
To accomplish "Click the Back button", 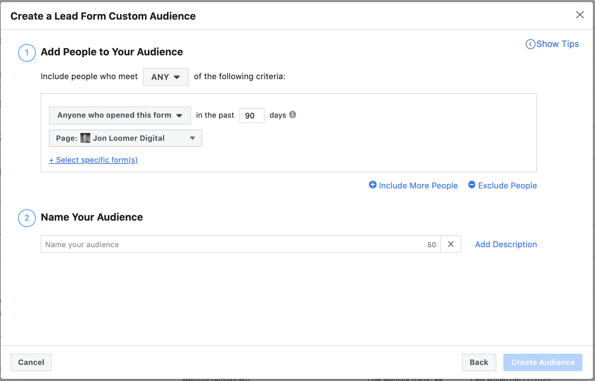I will [x=479, y=362].
